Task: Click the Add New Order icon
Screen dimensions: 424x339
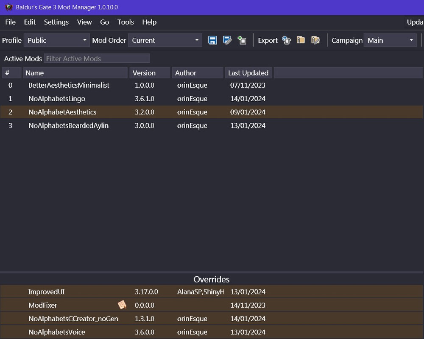Action: [x=242, y=40]
